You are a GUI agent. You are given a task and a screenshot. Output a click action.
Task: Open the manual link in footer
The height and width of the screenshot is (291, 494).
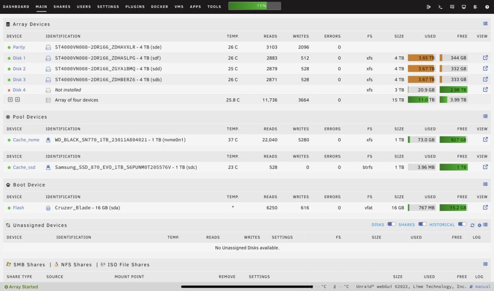click(x=483, y=287)
